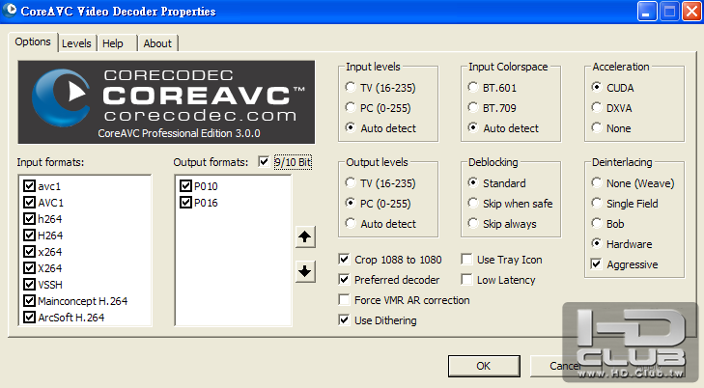Image resolution: width=704 pixels, height=388 pixels.
Task: Open the Levels tab
Action: pyautogui.click(x=77, y=43)
